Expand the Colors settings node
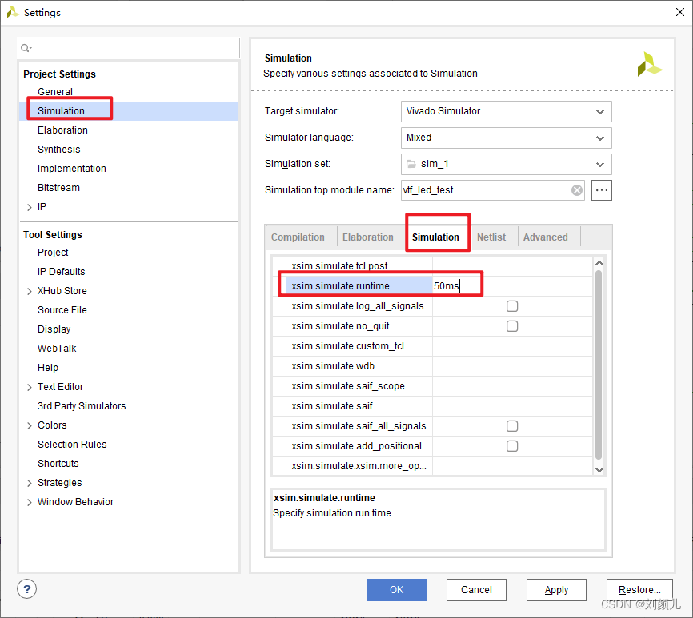 pyautogui.click(x=29, y=425)
